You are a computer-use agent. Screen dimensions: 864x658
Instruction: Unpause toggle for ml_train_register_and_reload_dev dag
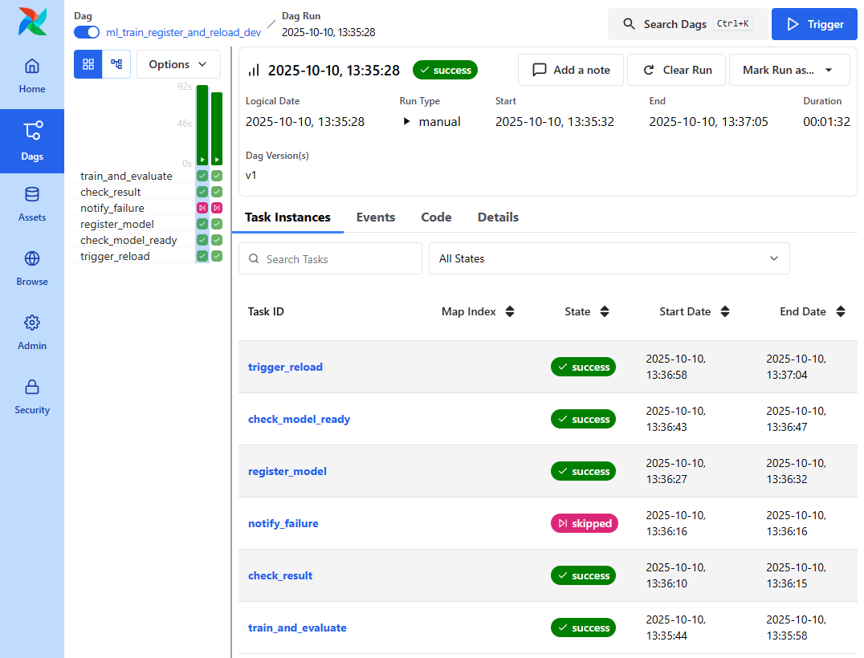click(88, 32)
